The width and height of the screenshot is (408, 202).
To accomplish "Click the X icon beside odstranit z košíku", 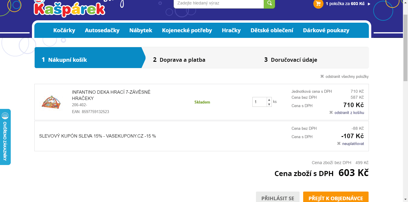I will (x=331, y=112).
